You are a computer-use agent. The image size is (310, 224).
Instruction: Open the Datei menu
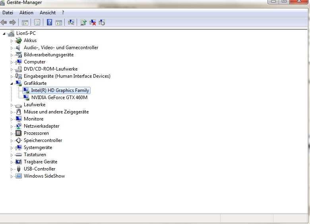(8, 13)
